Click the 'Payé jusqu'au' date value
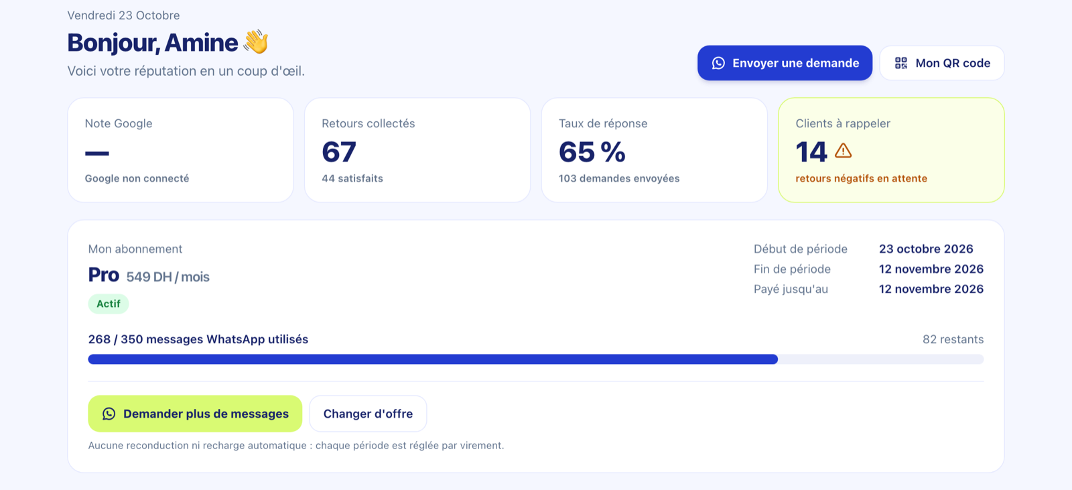Image resolution: width=1072 pixels, height=490 pixels. (x=931, y=289)
